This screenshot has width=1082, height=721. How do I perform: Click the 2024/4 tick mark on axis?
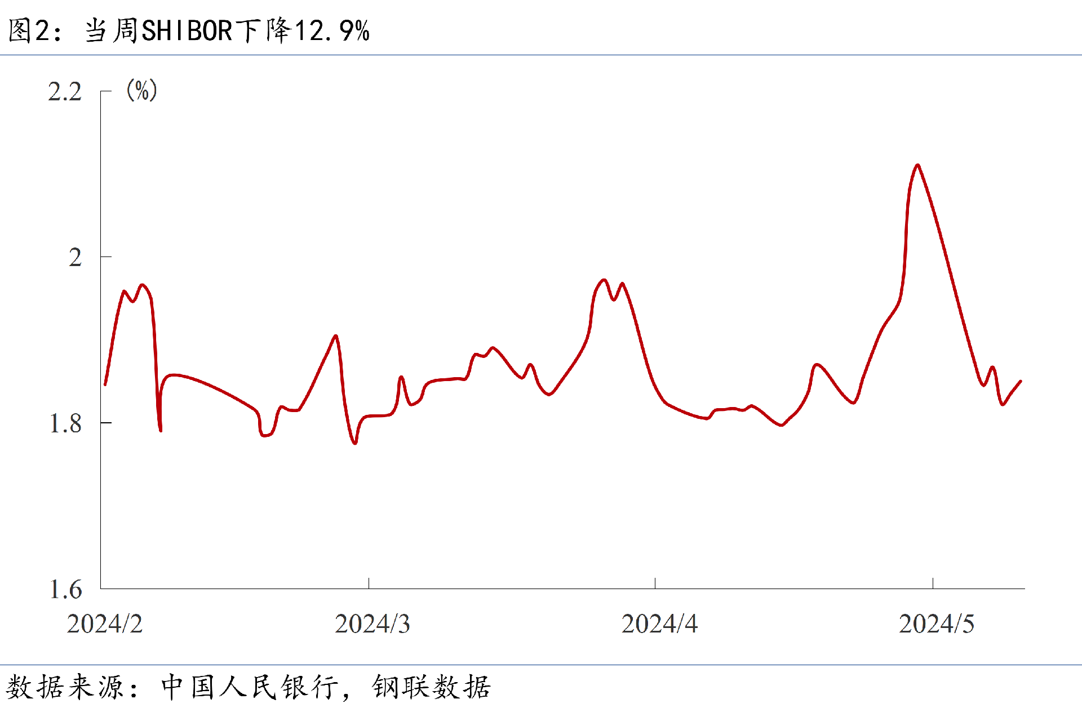click(x=655, y=583)
